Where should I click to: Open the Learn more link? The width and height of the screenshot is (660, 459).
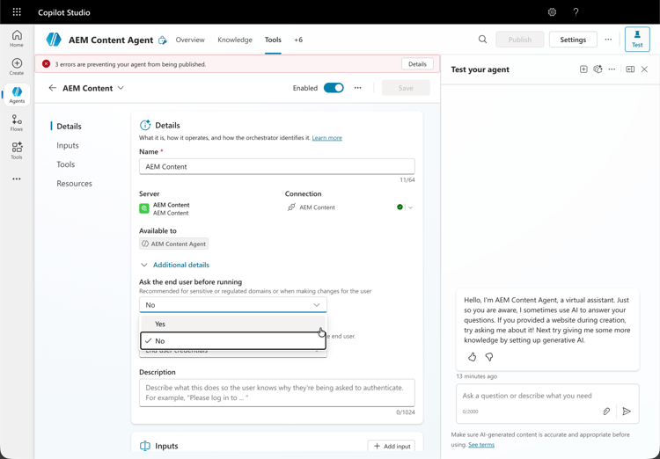click(327, 138)
